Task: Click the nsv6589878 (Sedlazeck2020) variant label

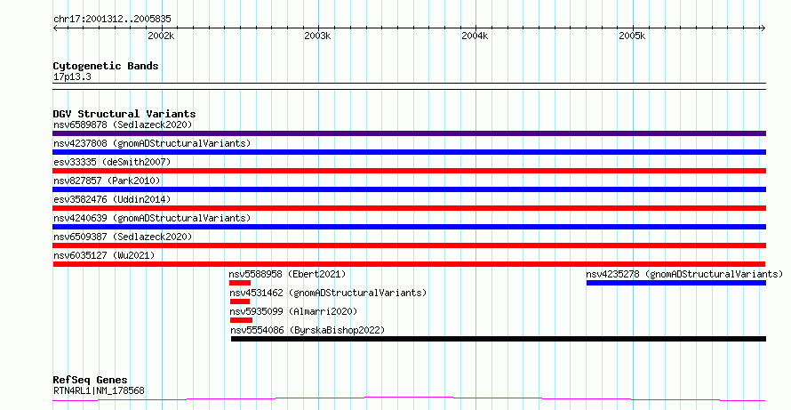Action: 123,125
